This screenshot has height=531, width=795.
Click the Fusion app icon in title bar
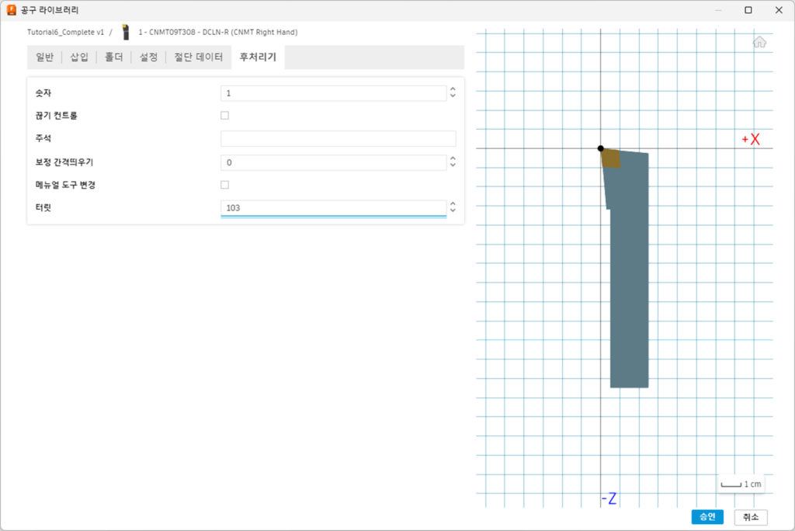11,10
